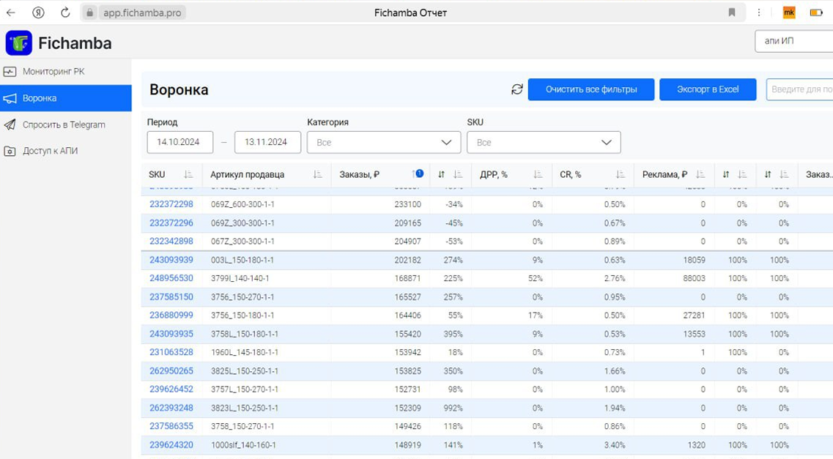
Task: Sort by the Реклама, ₽ column icon
Action: pyautogui.click(x=700, y=174)
